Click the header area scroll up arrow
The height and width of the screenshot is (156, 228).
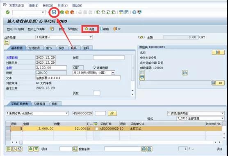pos(132,90)
